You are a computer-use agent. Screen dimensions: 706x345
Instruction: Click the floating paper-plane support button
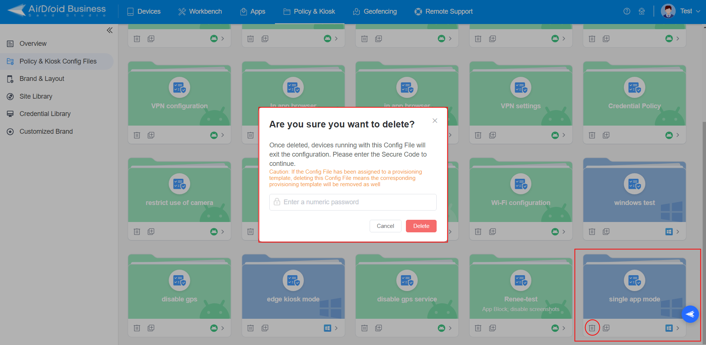pos(690,314)
